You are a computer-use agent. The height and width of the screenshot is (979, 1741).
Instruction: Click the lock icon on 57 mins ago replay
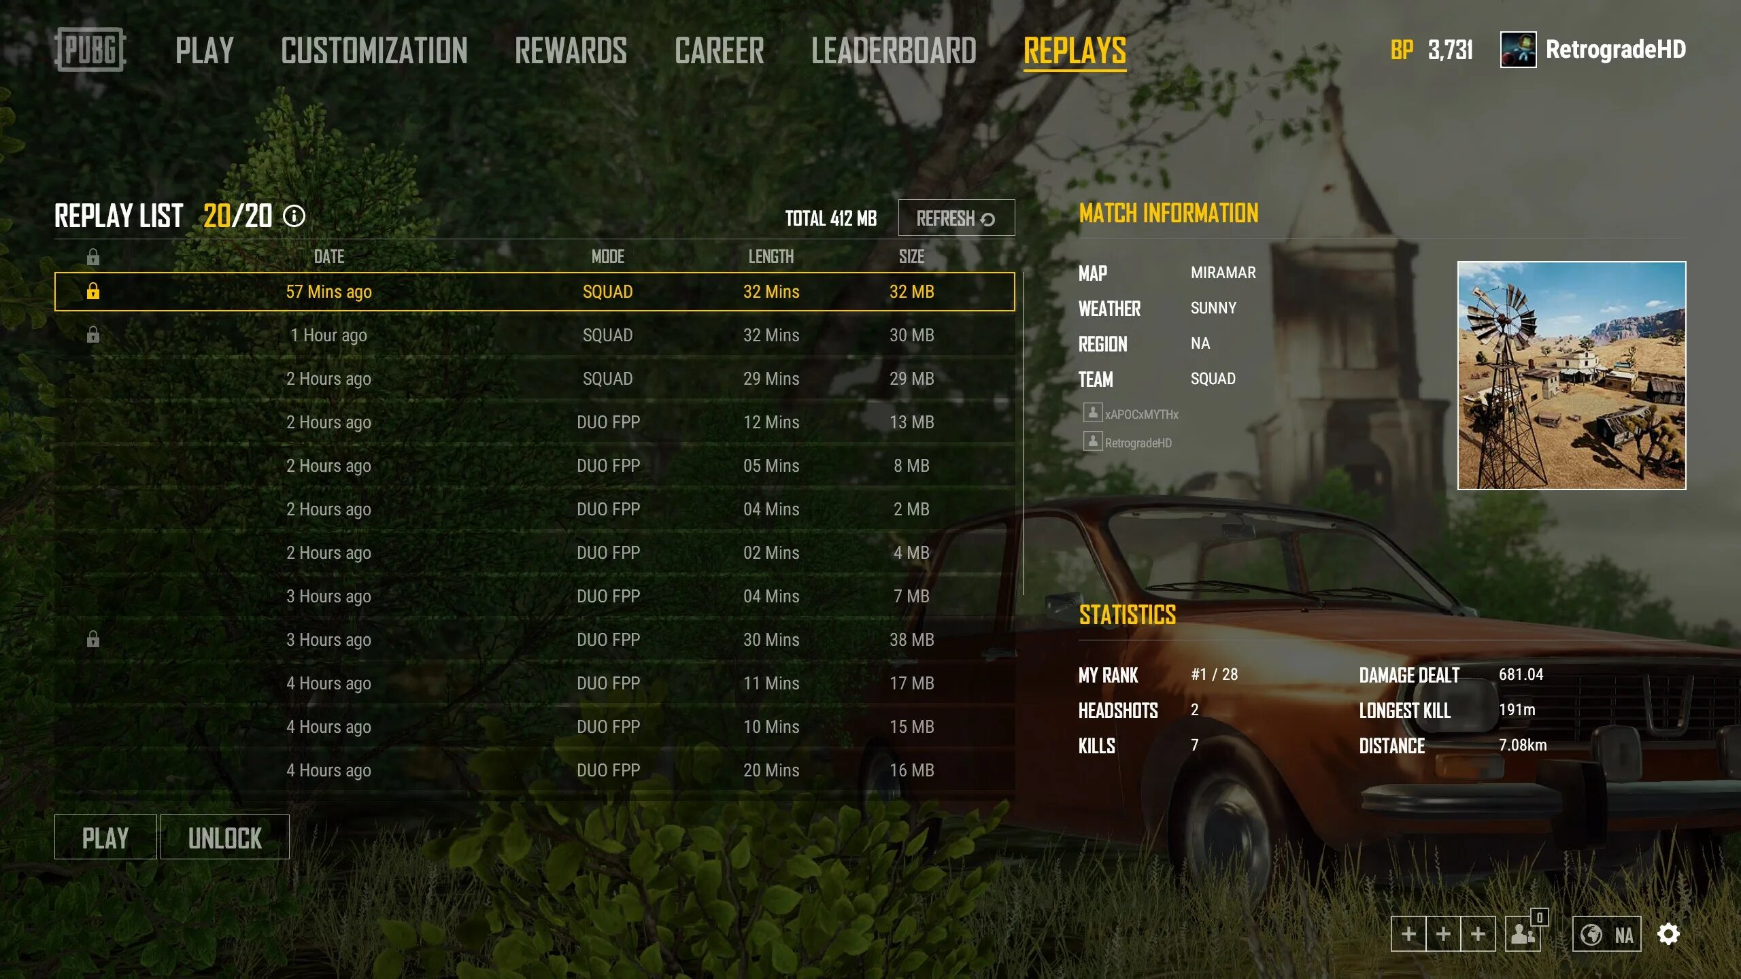click(92, 290)
